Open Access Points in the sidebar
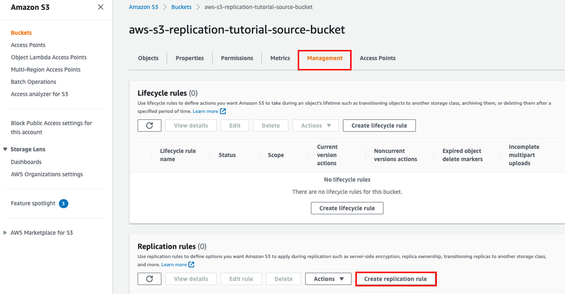This screenshot has width=565, height=294. [28, 45]
